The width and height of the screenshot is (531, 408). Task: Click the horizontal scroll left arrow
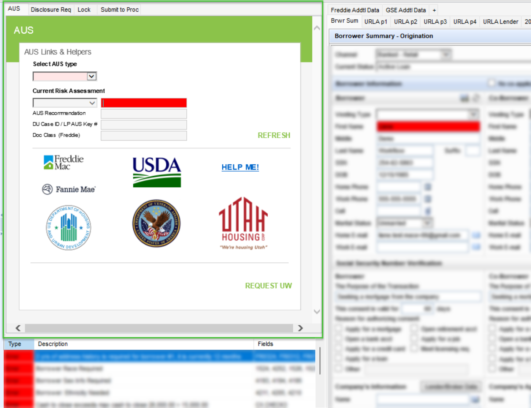[18, 328]
